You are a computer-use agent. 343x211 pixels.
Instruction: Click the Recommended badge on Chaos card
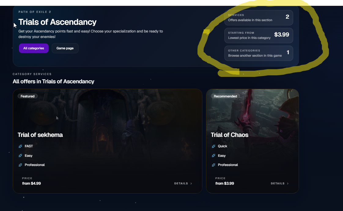(x=225, y=96)
